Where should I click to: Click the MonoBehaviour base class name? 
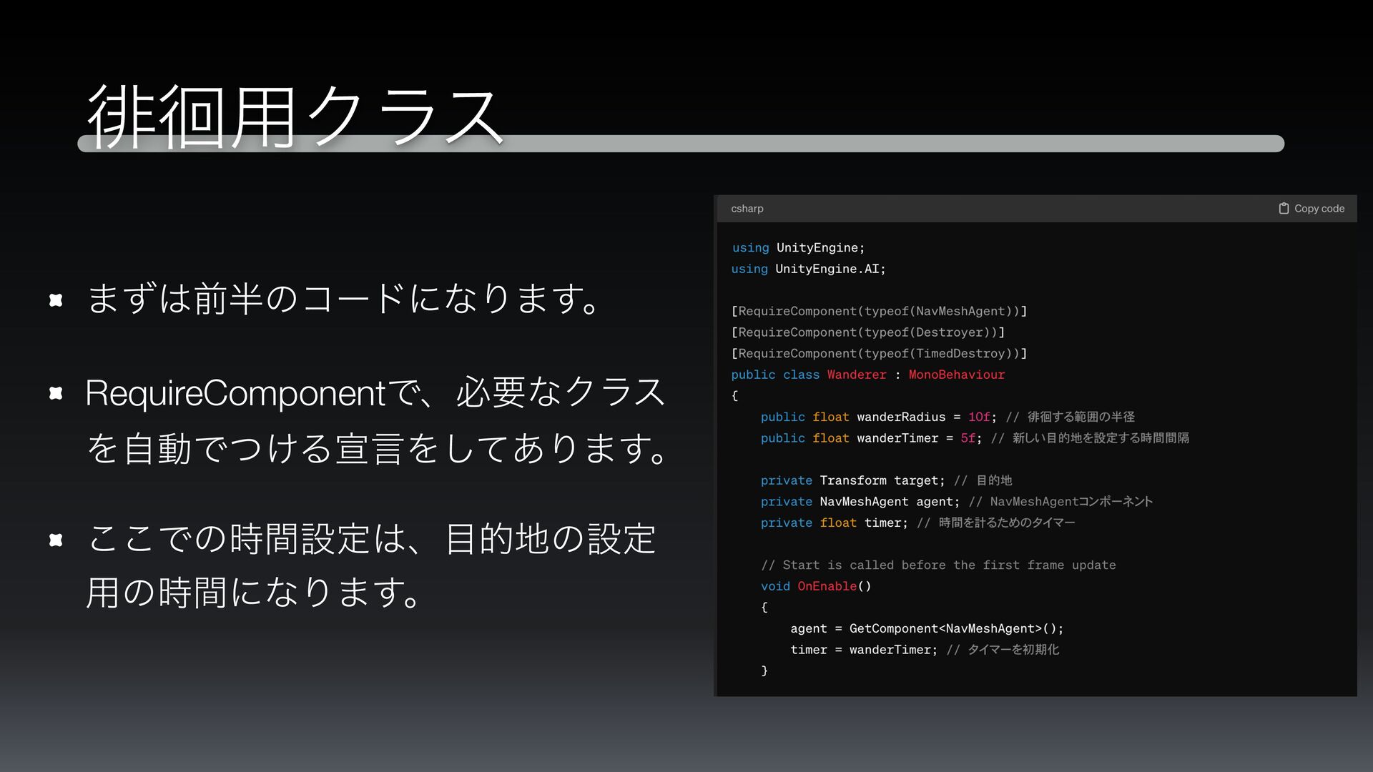pyautogui.click(x=956, y=375)
